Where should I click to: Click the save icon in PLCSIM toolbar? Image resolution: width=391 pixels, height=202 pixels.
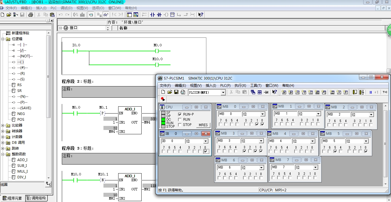[x=176, y=92]
